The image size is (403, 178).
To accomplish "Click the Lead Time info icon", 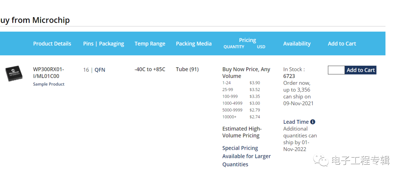I will tap(313, 122).
